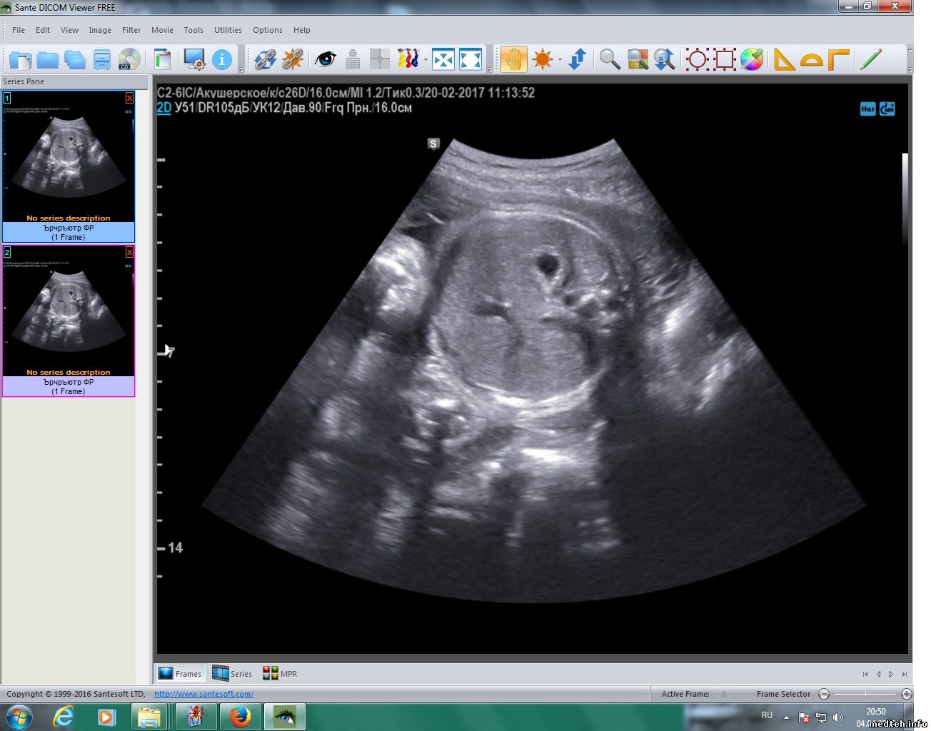This screenshot has width=931, height=731.
Task: Choose the circular ROI selection tool
Action: point(697,59)
